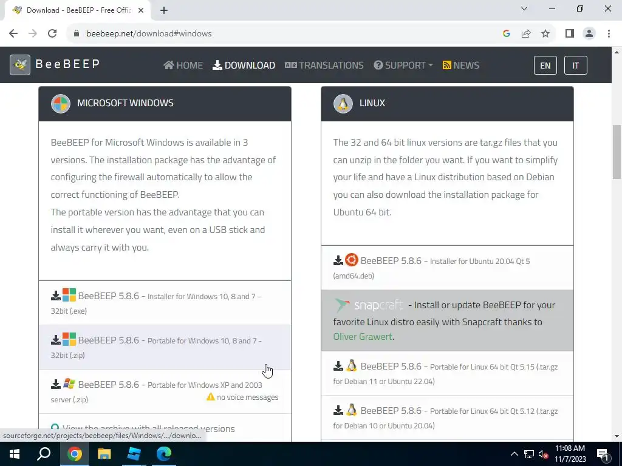Click the yellow warning icon beside no voice messages
Viewport: 622px width, 466px height.
click(x=211, y=397)
